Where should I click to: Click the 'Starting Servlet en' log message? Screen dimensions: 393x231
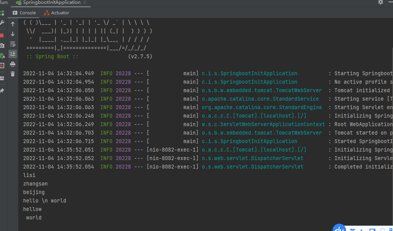363,107
